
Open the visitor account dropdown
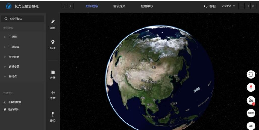(228, 6)
